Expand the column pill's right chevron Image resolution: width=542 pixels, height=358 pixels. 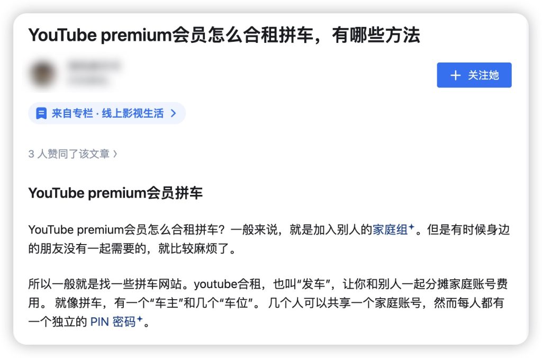click(174, 113)
